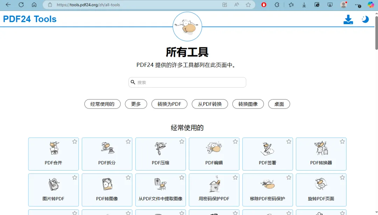Open browser Settings and more menu

(358, 5)
